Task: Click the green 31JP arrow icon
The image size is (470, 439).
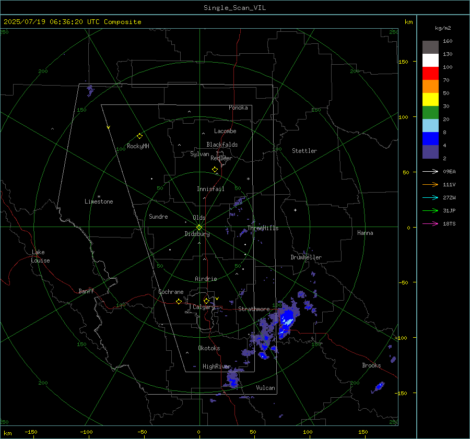Action: coord(430,211)
